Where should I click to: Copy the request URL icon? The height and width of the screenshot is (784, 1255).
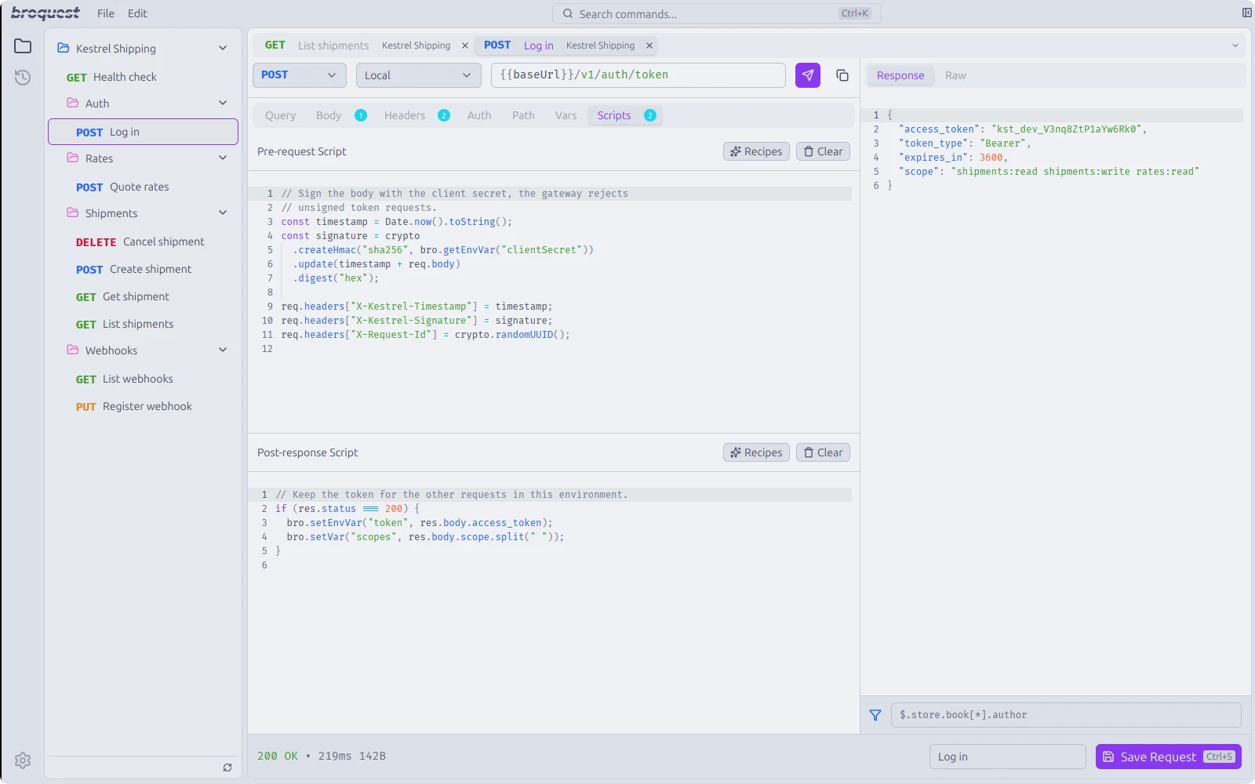pos(842,75)
